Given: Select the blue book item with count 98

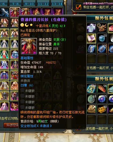Looking at the screenshot, I should click(x=91, y=49).
